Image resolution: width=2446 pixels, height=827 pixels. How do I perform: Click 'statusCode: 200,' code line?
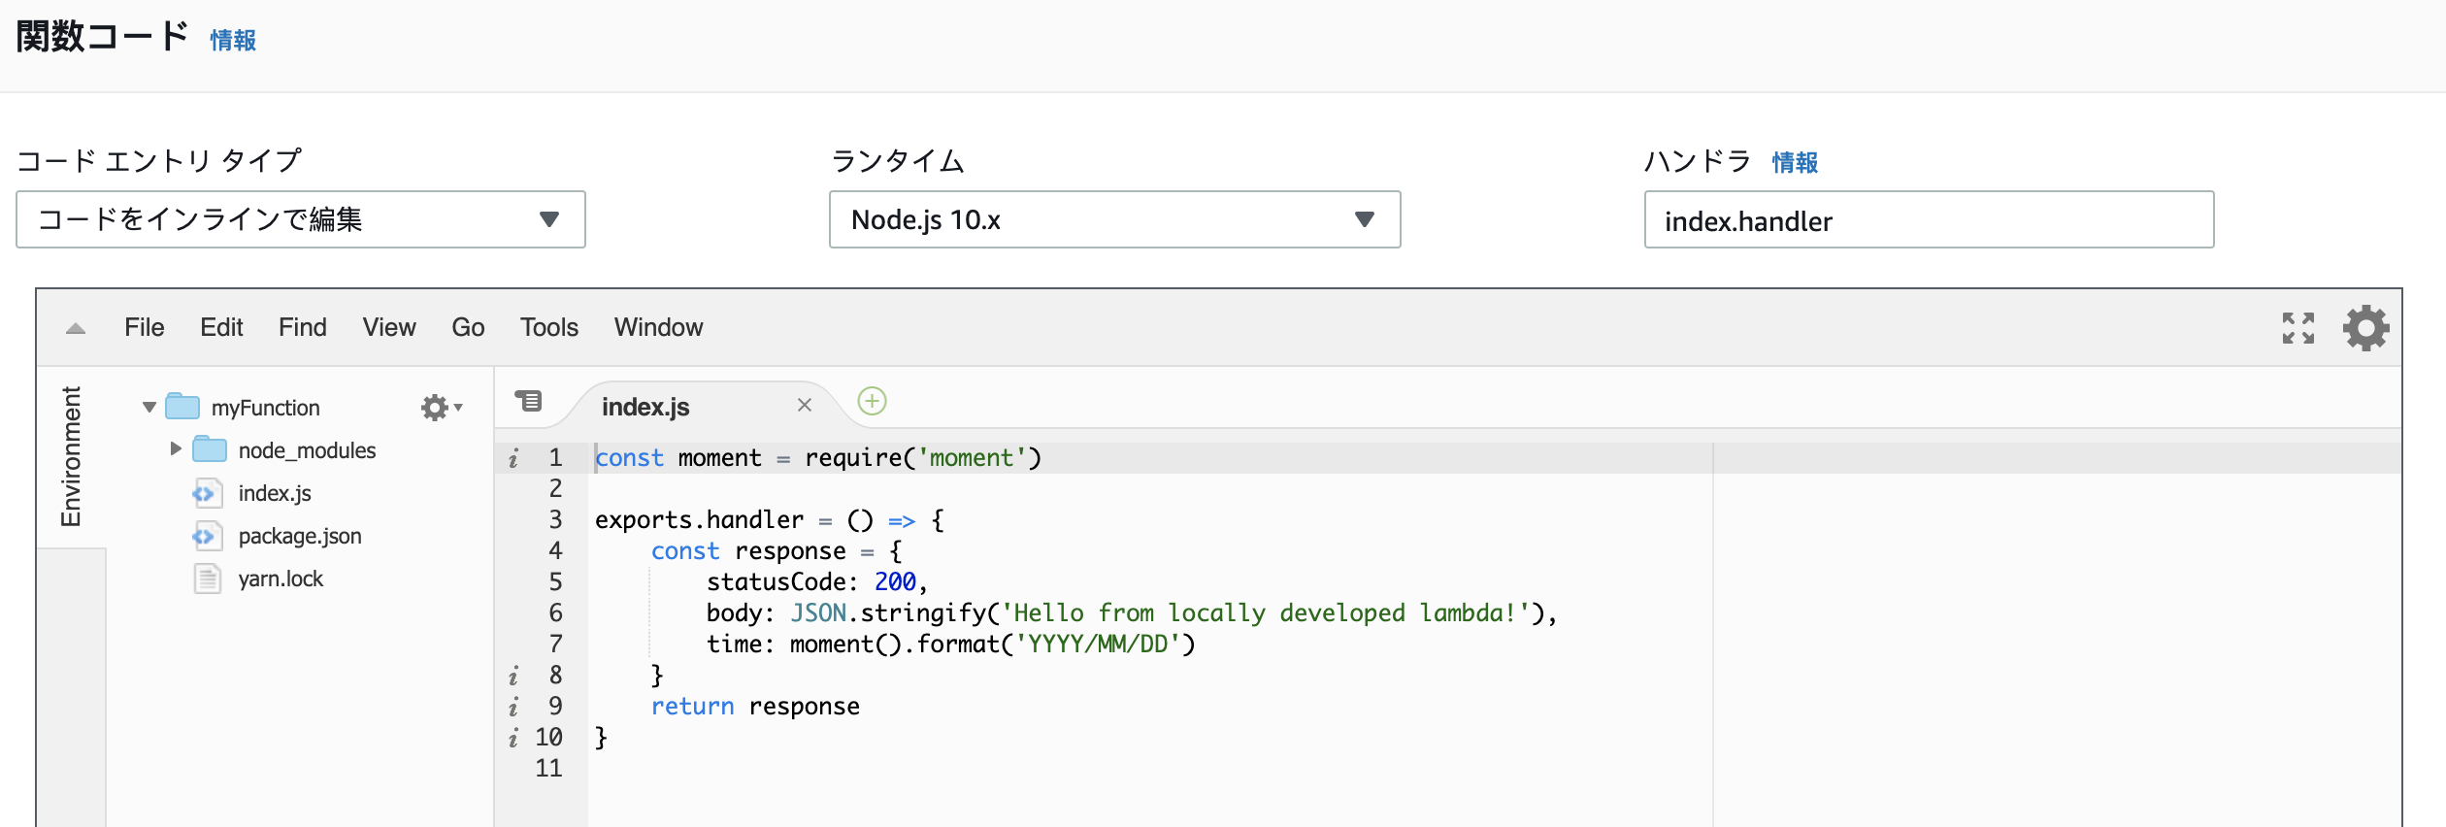tap(817, 582)
